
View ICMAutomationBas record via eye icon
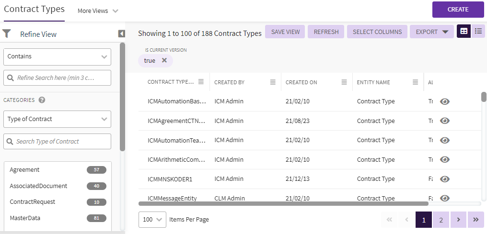click(445, 101)
